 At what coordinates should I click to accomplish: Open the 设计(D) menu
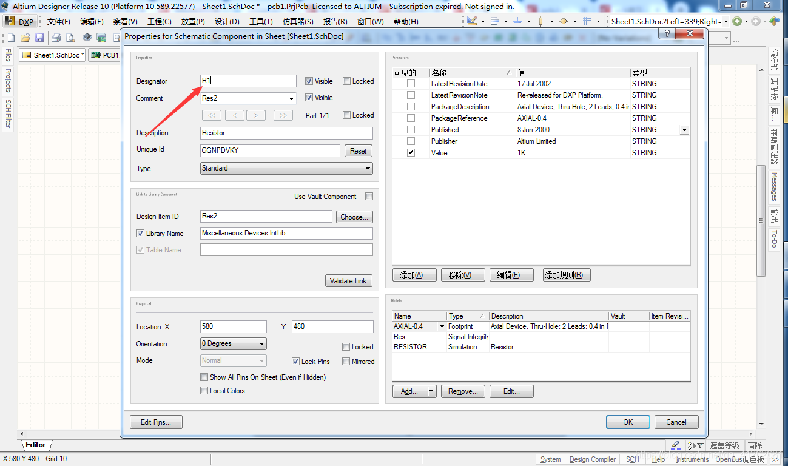tap(227, 22)
